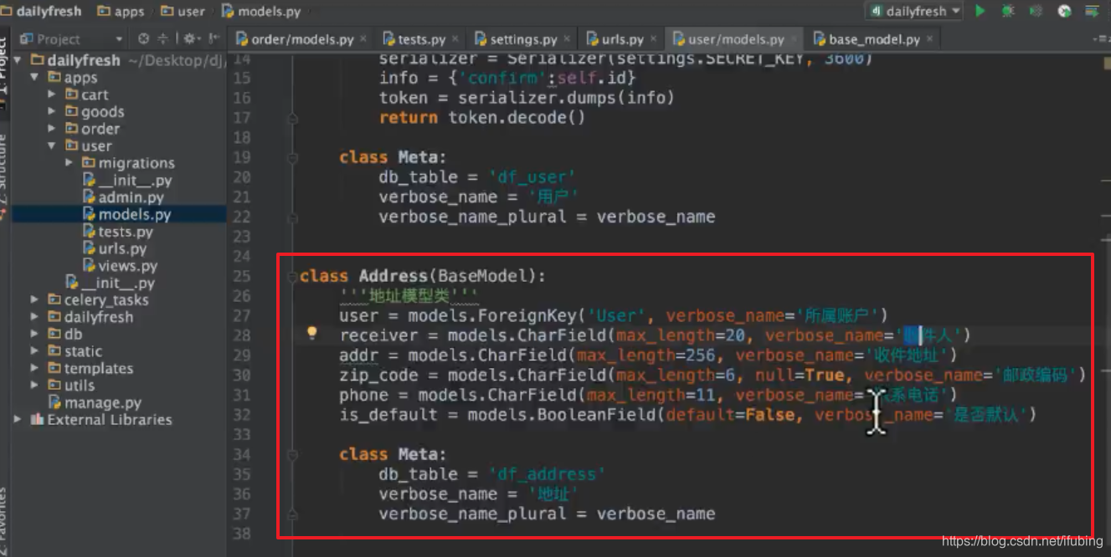Click is_default variable on line 32
1111x557 pixels.
coord(388,415)
